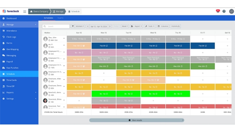Expand fareclock, demo worker options arrow
The width and height of the screenshot is (235, 132).
tap(64, 93)
